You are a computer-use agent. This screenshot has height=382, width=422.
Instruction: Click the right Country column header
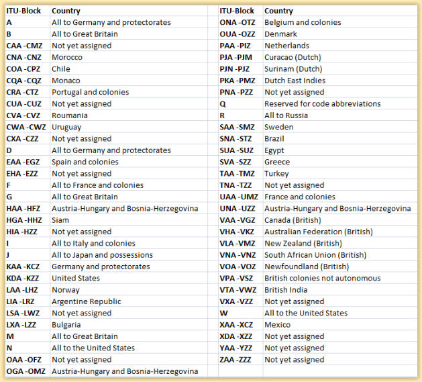point(278,11)
